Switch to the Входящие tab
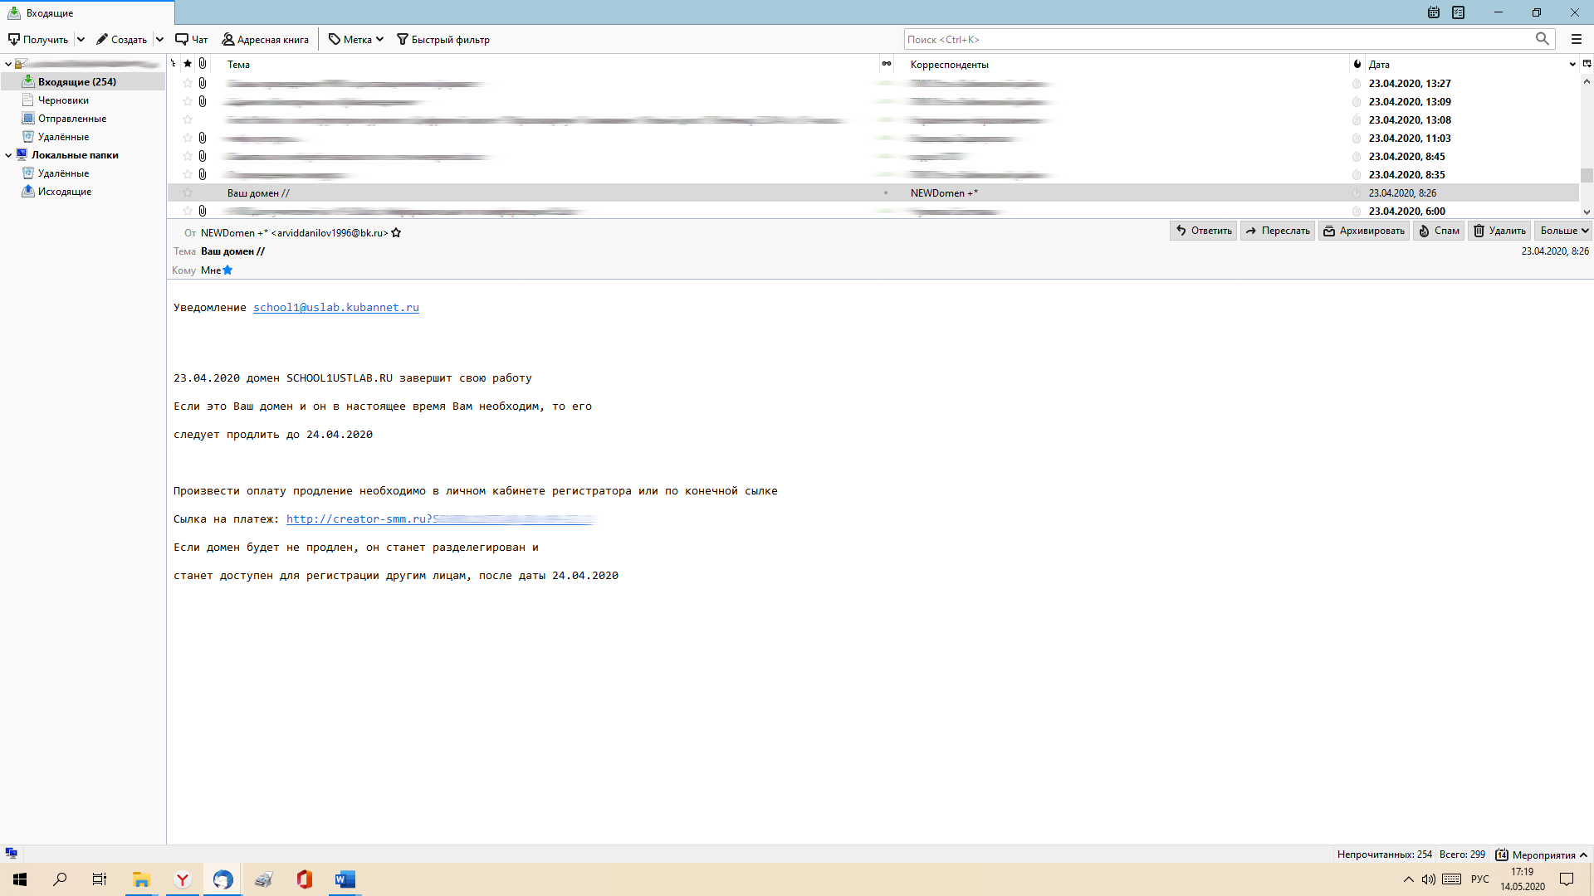1594x896 pixels. [50, 12]
